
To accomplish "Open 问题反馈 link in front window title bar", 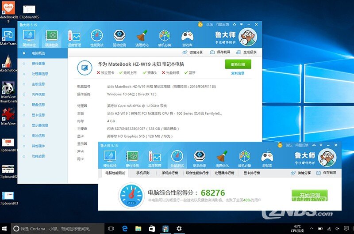I will pos(302,145).
